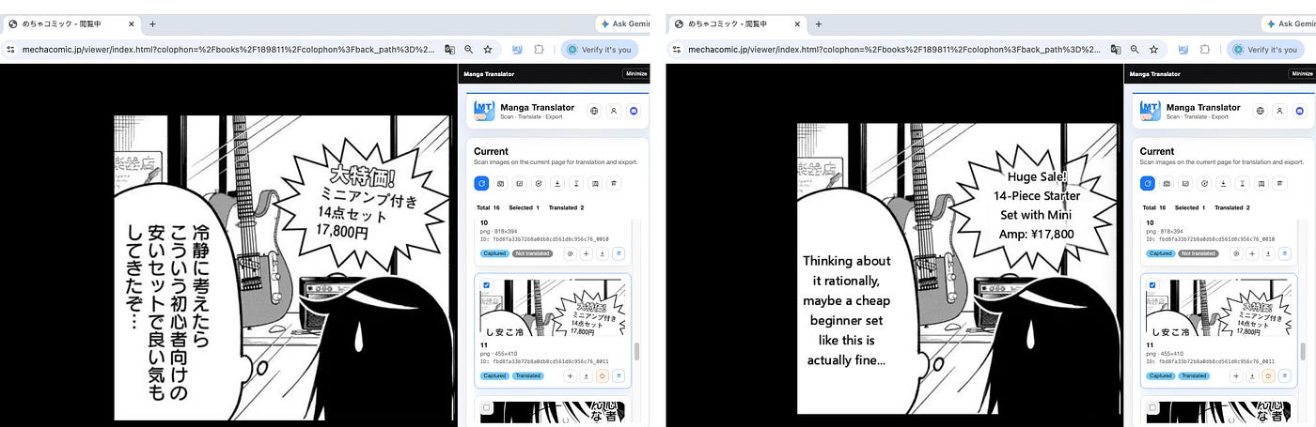Click the hourglass-shaped icon in left window's toolbar
1316x427 pixels.
tap(575, 183)
